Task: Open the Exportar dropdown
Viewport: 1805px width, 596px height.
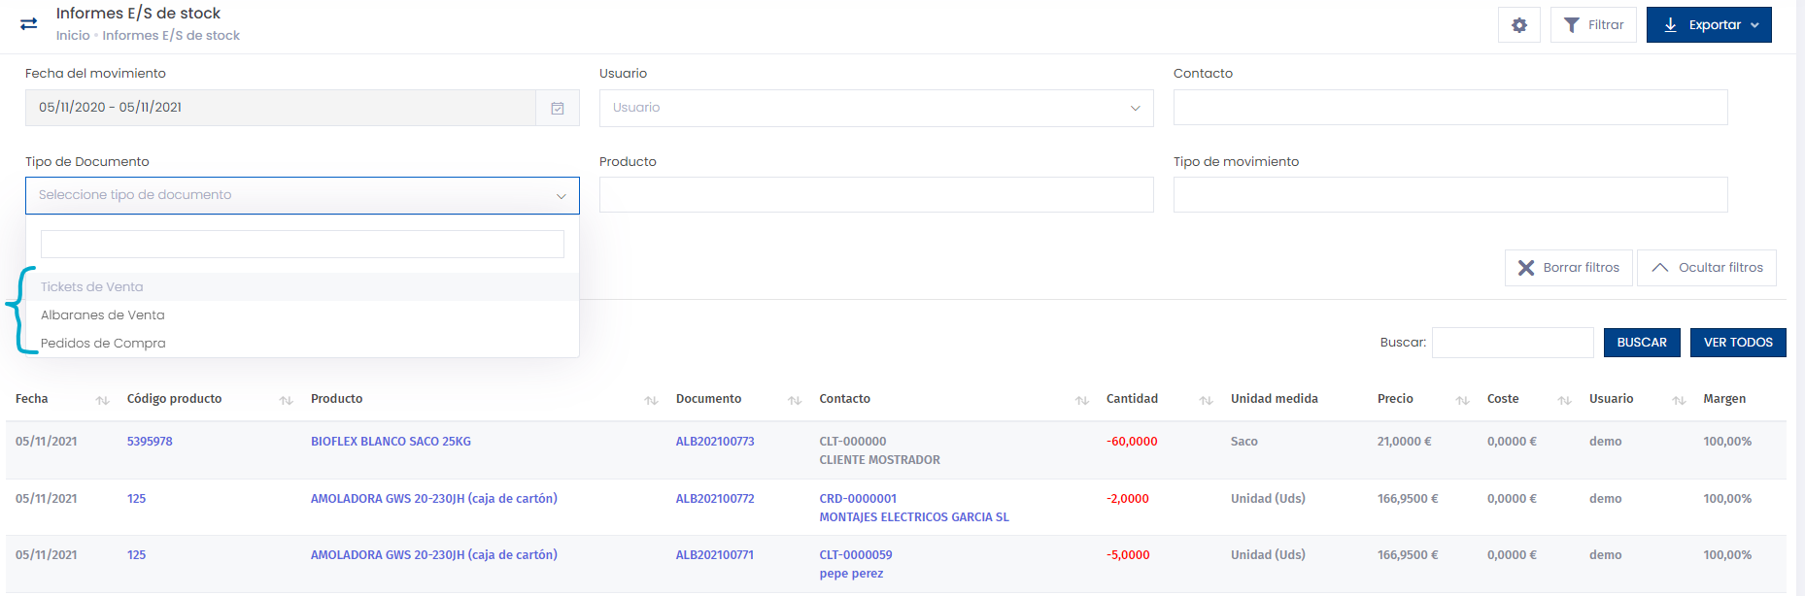Action: tap(1709, 25)
